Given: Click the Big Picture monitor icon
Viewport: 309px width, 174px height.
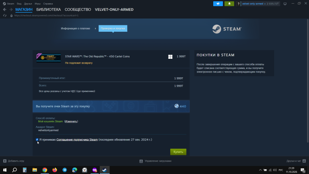Looking at the screenshot, I should pyautogui.click(x=285, y=4).
